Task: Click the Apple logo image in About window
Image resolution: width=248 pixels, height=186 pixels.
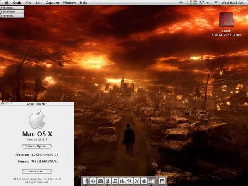Action: click(x=37, y=119)
